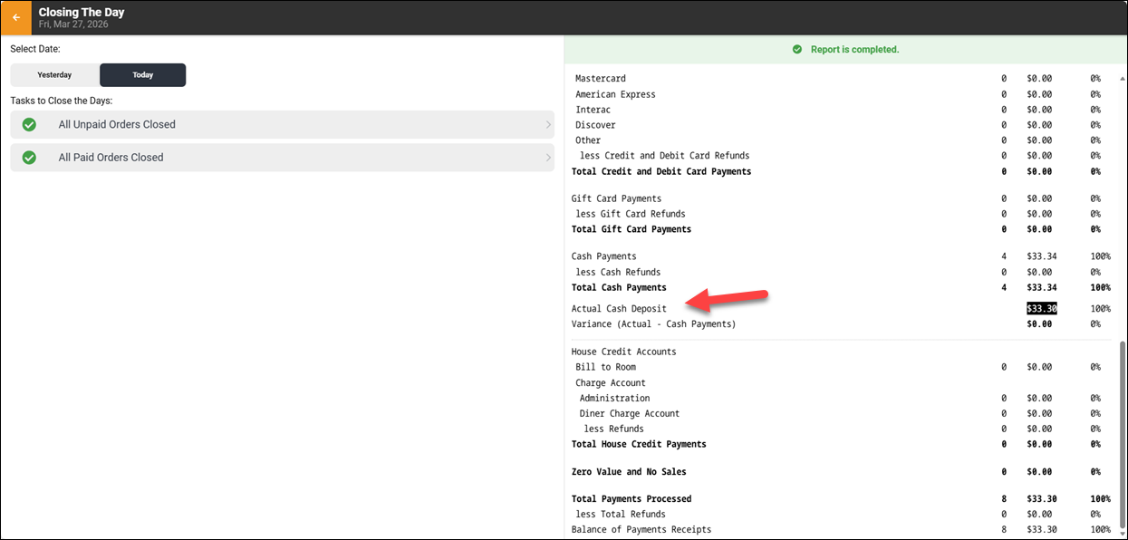
Task: Click the Gift Card Payments label
Action: [x=617, y=198]
